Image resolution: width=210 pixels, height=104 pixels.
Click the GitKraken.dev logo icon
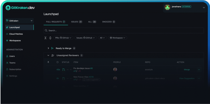[x=8, y=8]
